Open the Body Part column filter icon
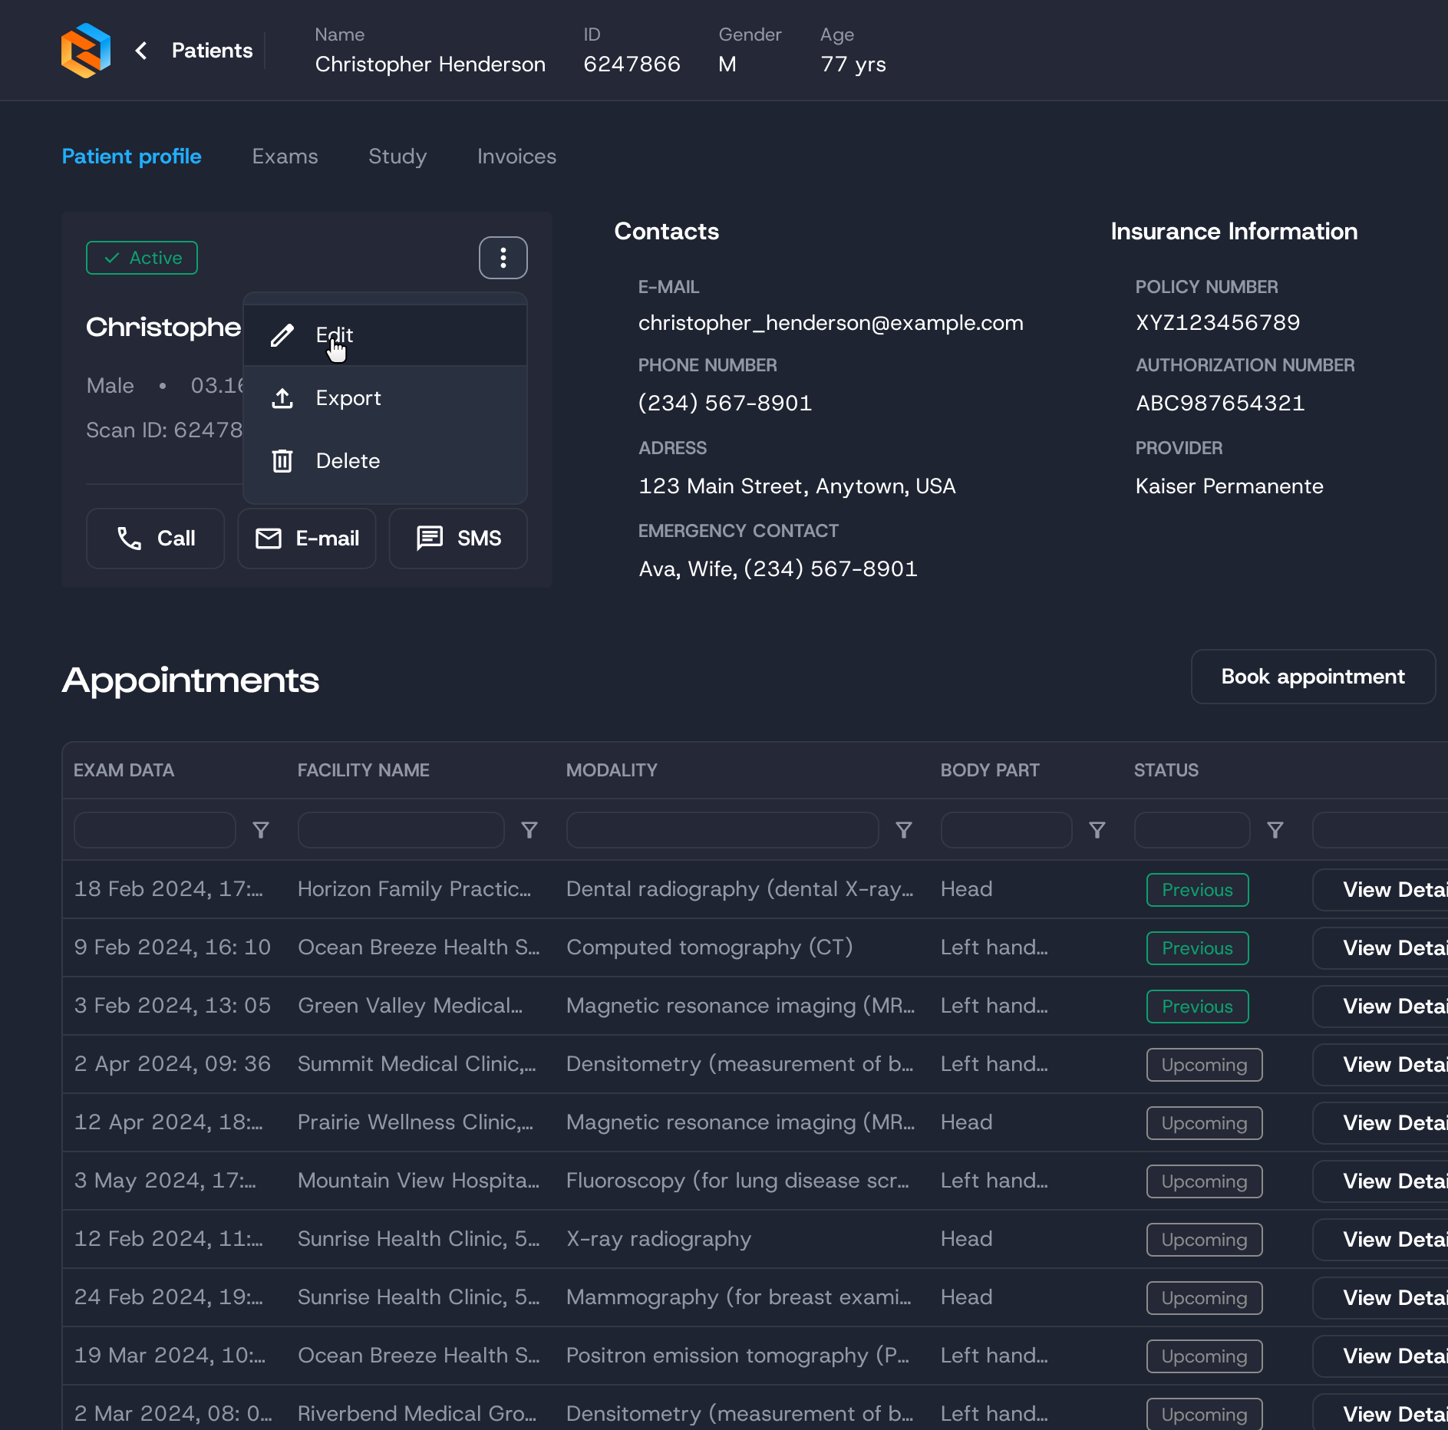The height and width of the screenshot is (1430, 1448). click(x=1097, y=830)
